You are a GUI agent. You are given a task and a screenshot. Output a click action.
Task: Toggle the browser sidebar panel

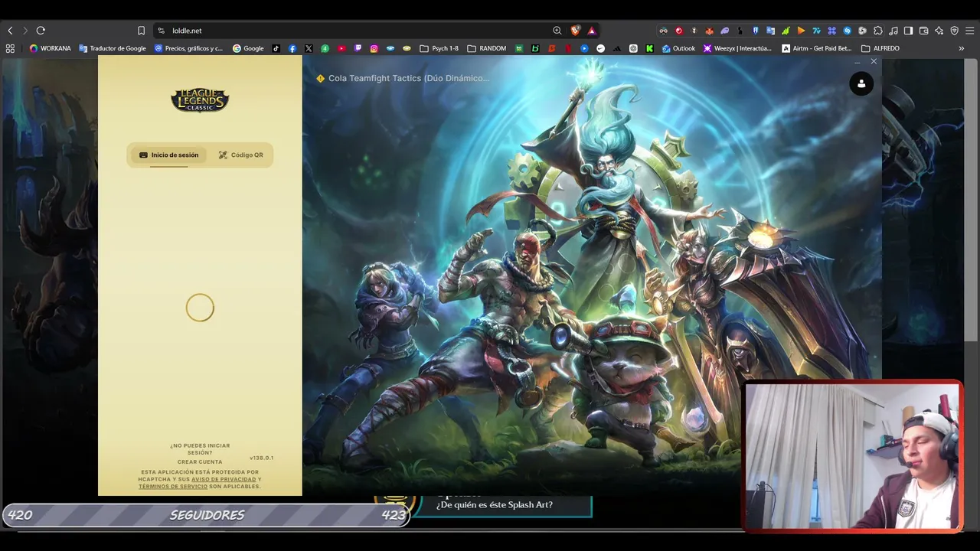[x=908, y=31]
